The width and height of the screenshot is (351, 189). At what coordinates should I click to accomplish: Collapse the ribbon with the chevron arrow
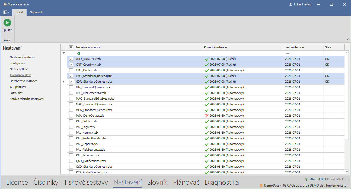[x=348, y=39]
